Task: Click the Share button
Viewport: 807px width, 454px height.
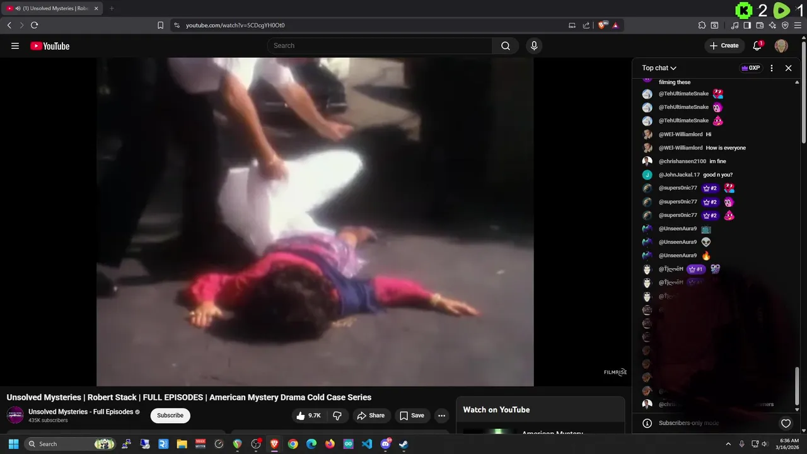Action: coord(370,416)
